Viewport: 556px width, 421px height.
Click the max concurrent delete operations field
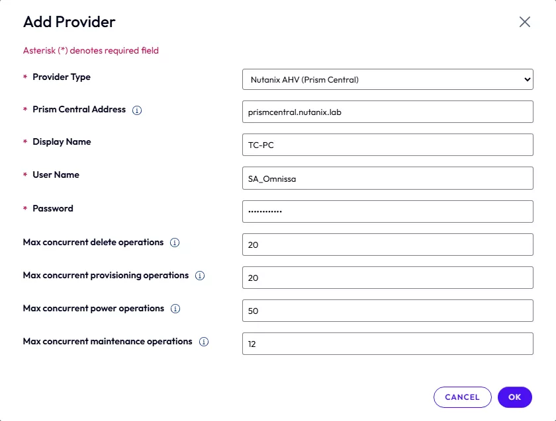click(387, 245)
